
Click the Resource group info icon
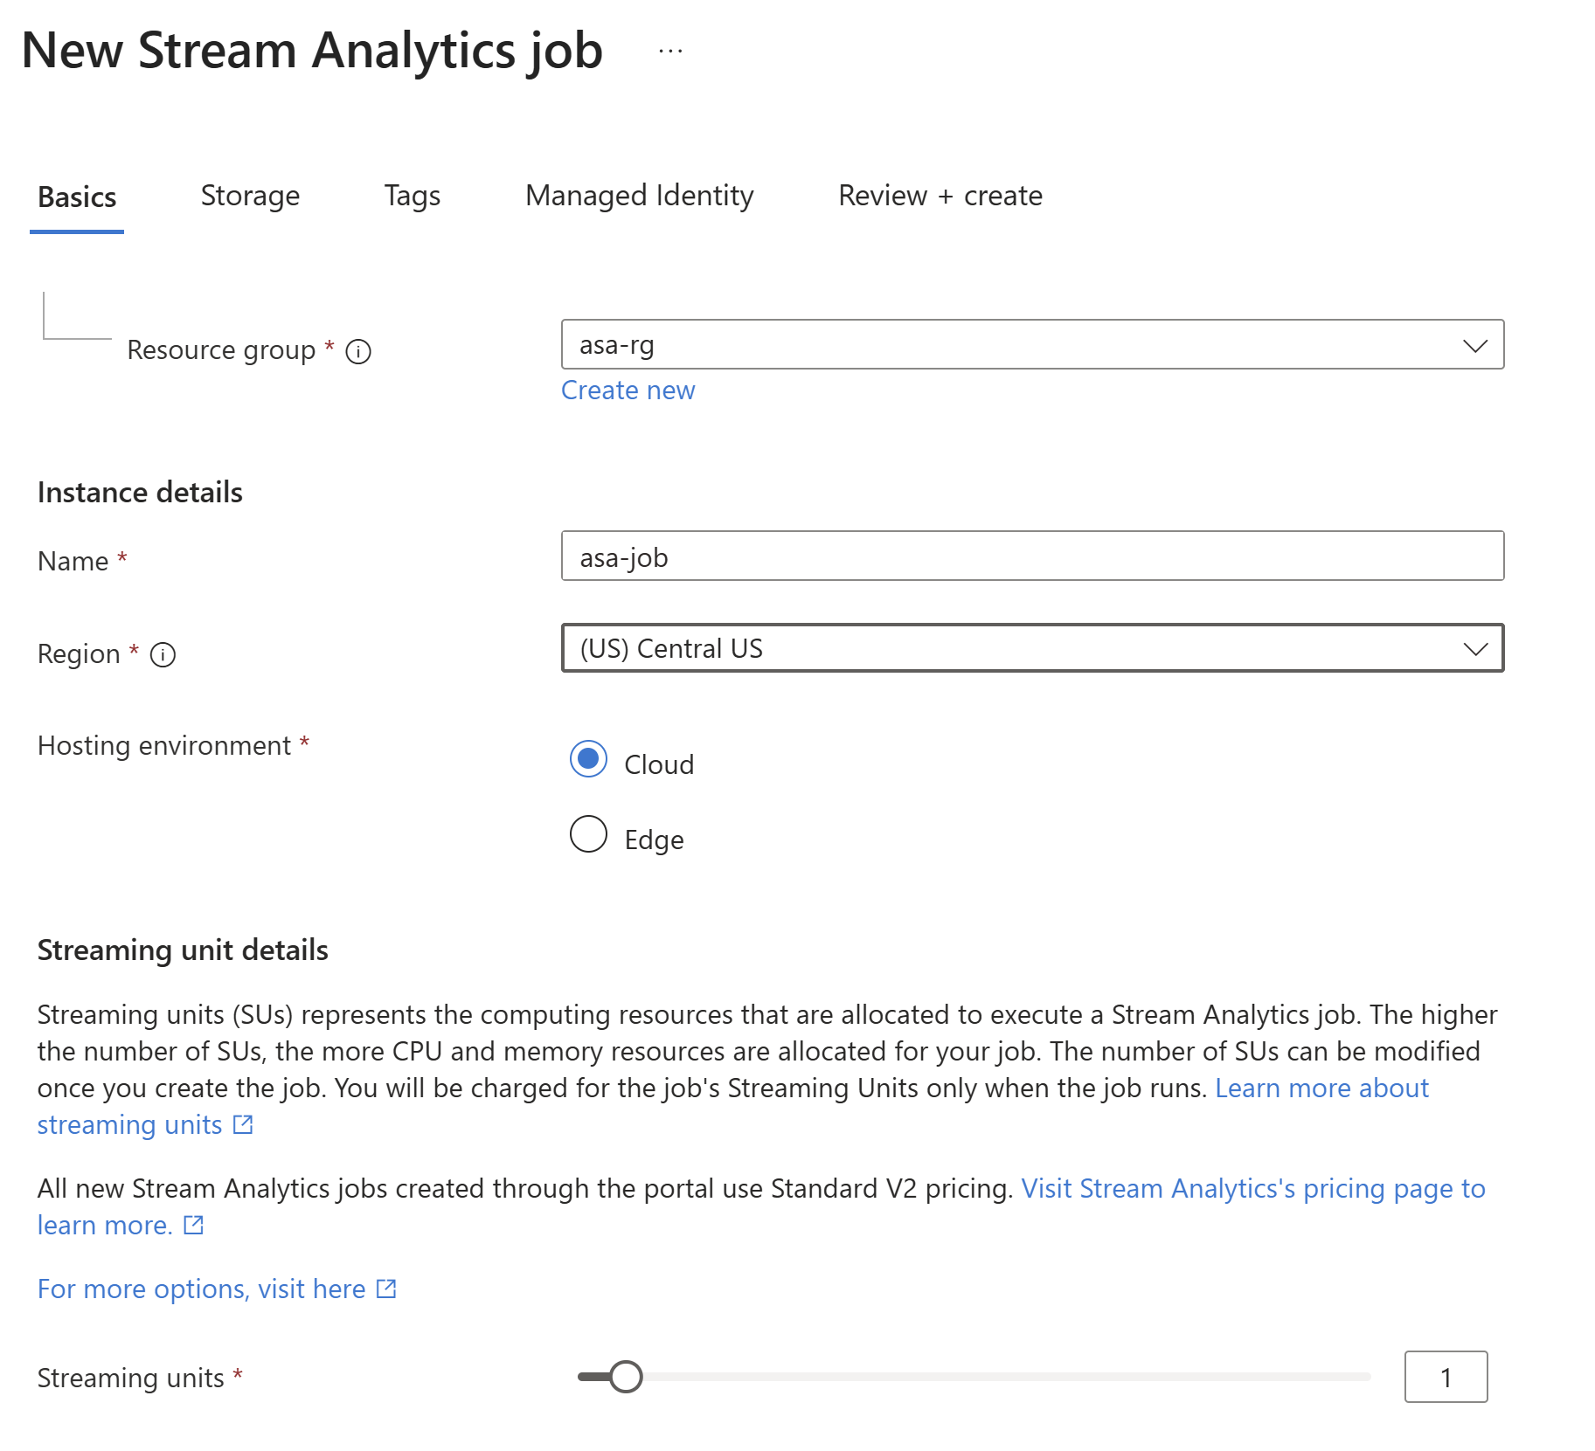358,351
